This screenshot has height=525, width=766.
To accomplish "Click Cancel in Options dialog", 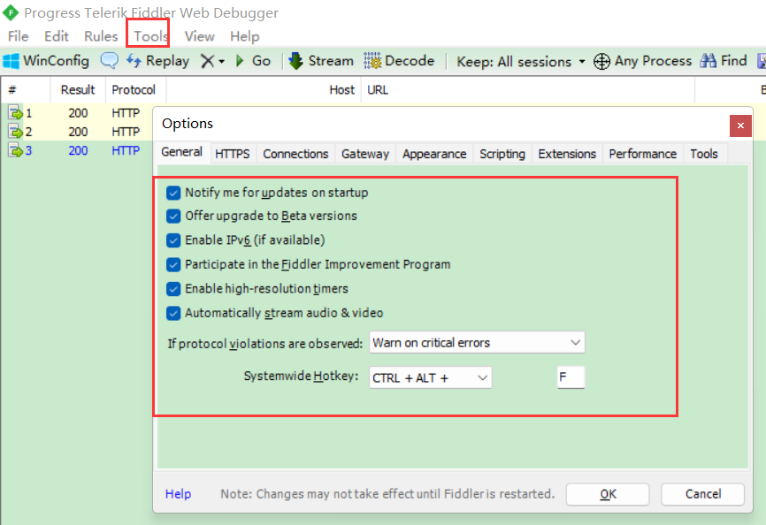I will (702, 494).
